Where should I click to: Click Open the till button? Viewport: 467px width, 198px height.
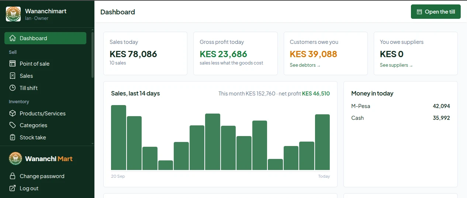coord(436,12)
